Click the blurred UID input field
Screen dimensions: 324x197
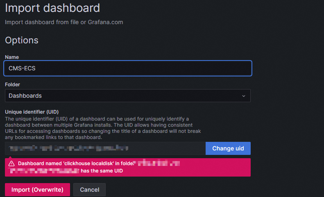(105, 148)
